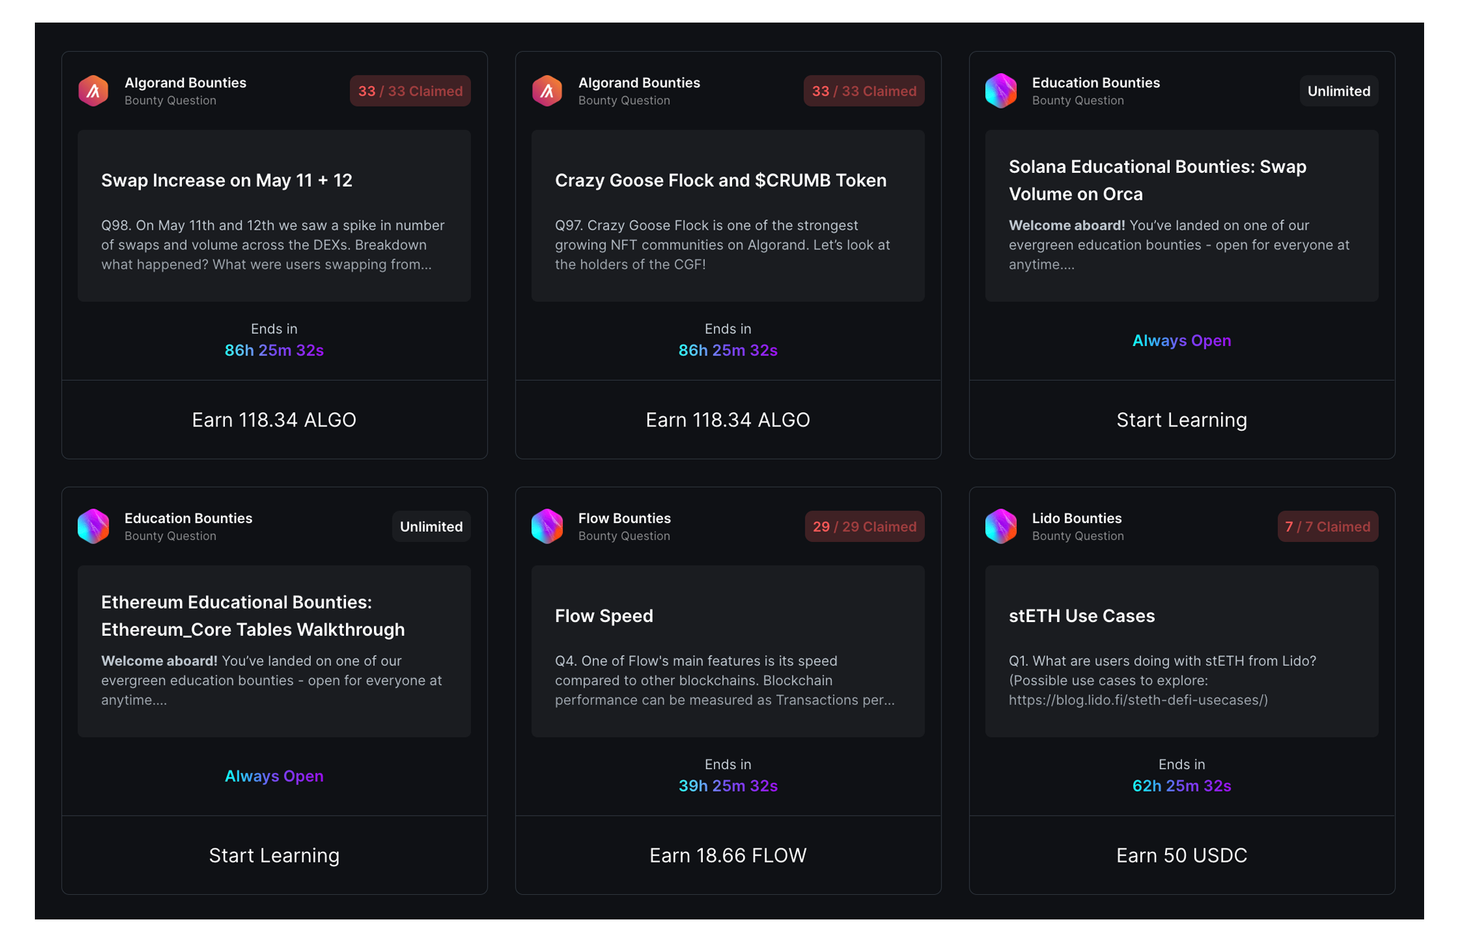The width and height of the screenshot is (1459, 942).
Task: Click the 7 / 7 Claimed badge
Action: pos(1326,526)
